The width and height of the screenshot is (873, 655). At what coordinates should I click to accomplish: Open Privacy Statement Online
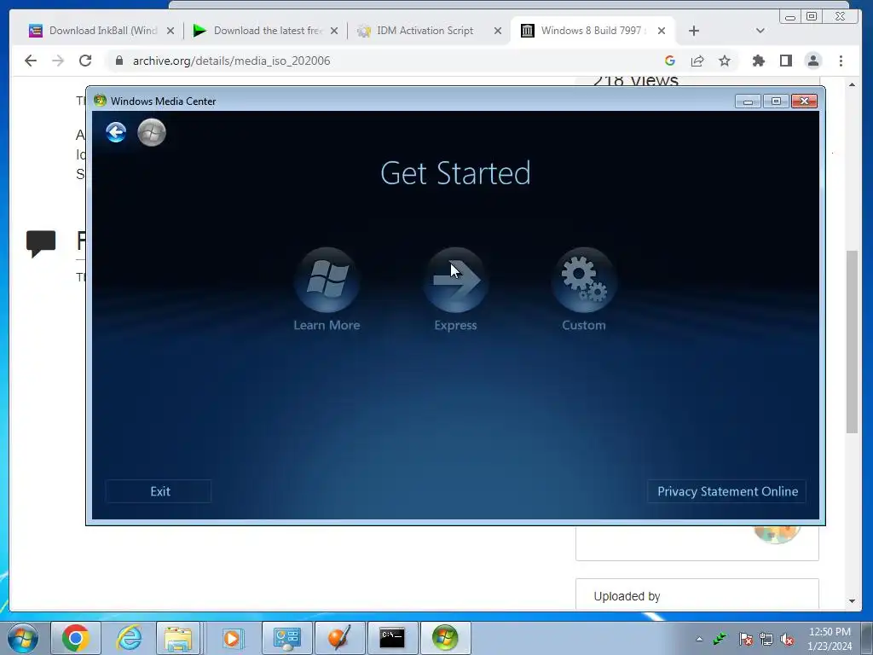pos(726,491)
